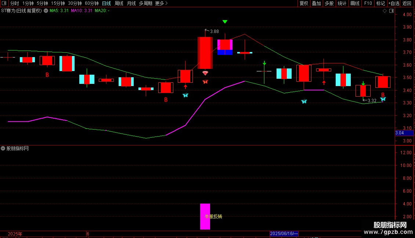
Task: Click the 3.88 high price label
Action: pos(214,31)
